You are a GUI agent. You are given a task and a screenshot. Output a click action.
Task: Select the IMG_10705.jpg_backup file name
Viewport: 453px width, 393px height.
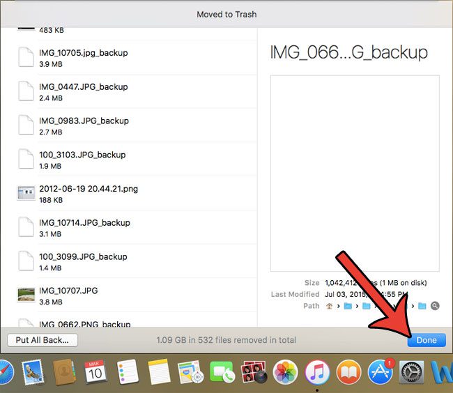point(84,53)
